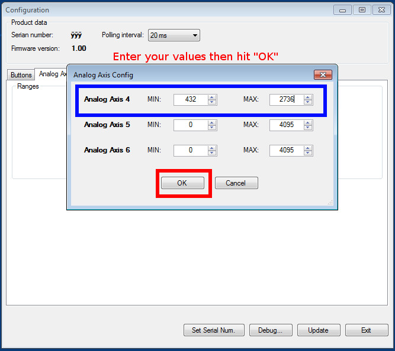Decrease Analog Axis 5 MAX value
Viewport: 395px width, 351px height.
pos(307,128)
